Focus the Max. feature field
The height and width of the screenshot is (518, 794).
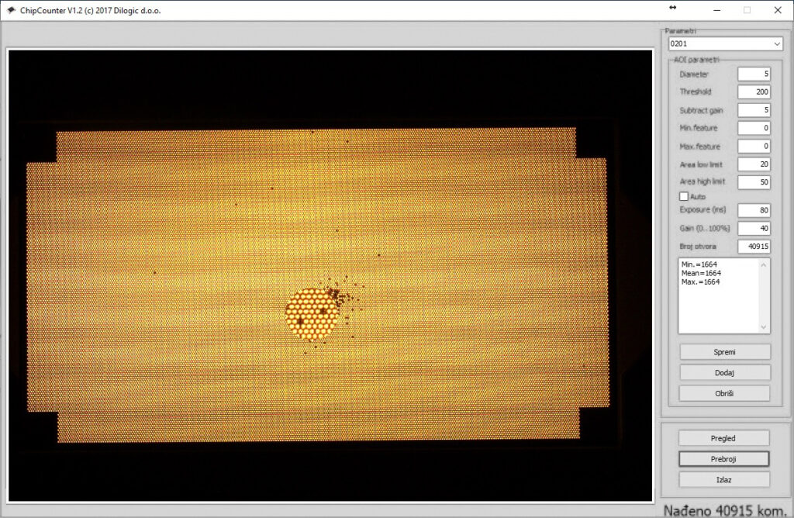click(754, 147)
